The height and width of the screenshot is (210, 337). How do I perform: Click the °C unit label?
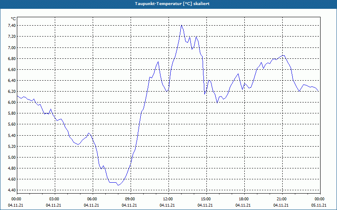(x=13, y=18)
